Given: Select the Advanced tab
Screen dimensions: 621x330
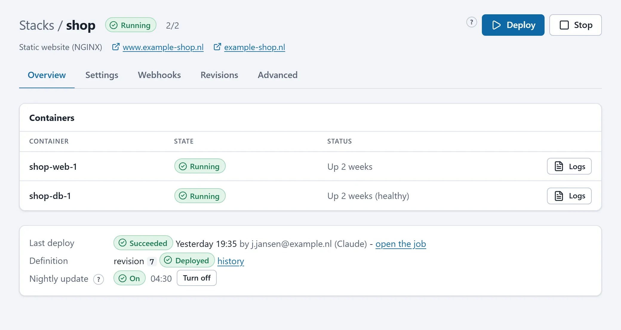Looking at the screenshot, I should [x=278, y=75].
